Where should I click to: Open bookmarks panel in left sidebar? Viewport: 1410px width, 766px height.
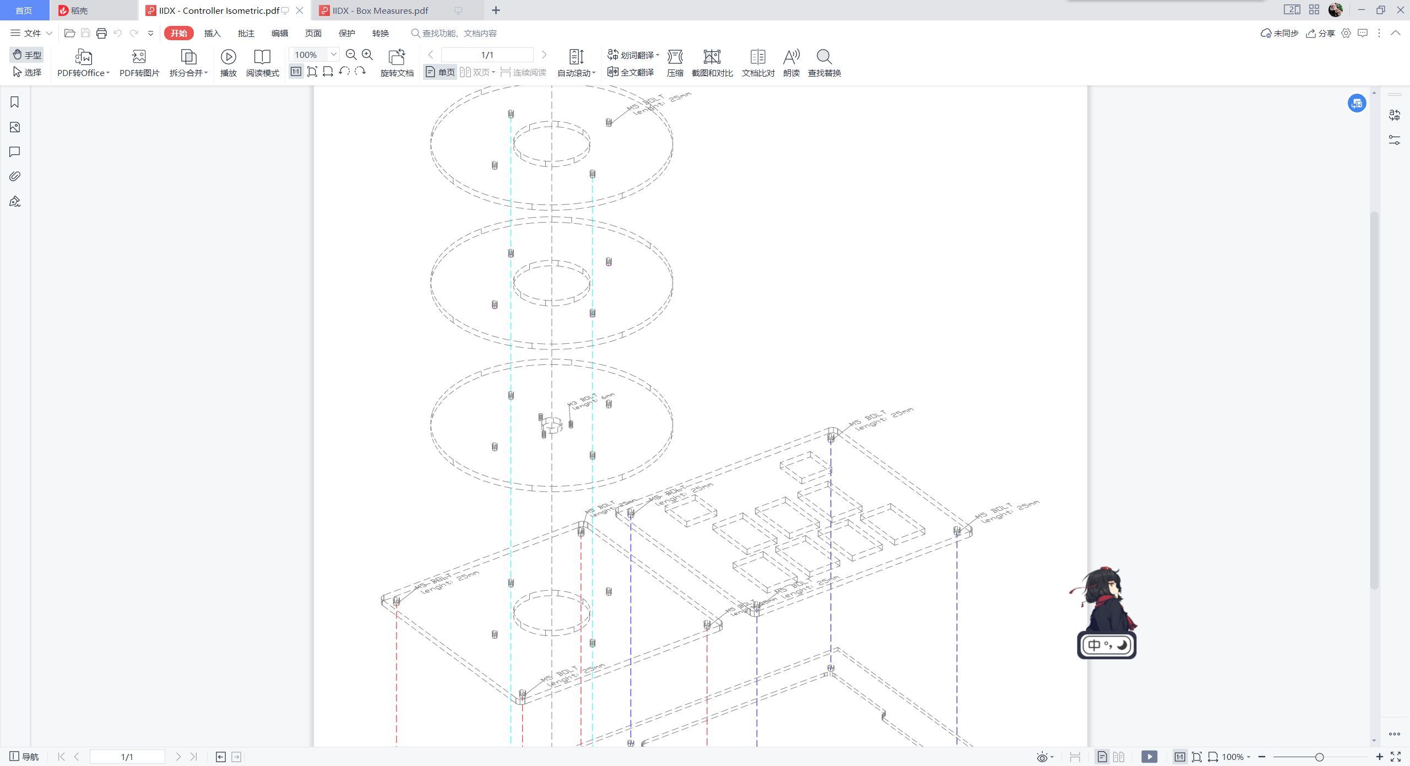click(x=15, y=102)
